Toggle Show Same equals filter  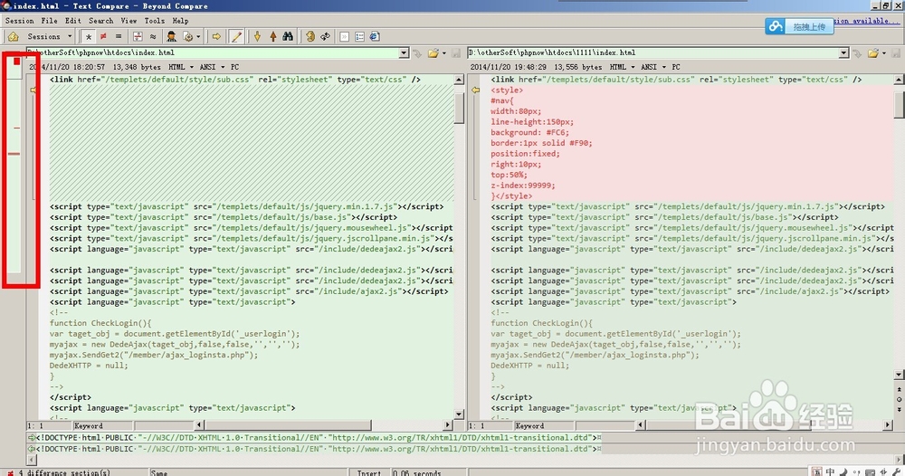click(119, 37)
